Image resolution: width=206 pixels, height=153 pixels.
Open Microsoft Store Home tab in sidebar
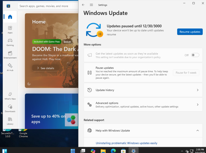pos(10,17)
